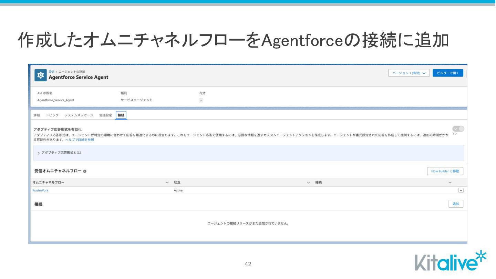This screenshot has width=496, height=279.
Task: Open the バージョン 1 (有効) version dropdown
Action: 409,73
